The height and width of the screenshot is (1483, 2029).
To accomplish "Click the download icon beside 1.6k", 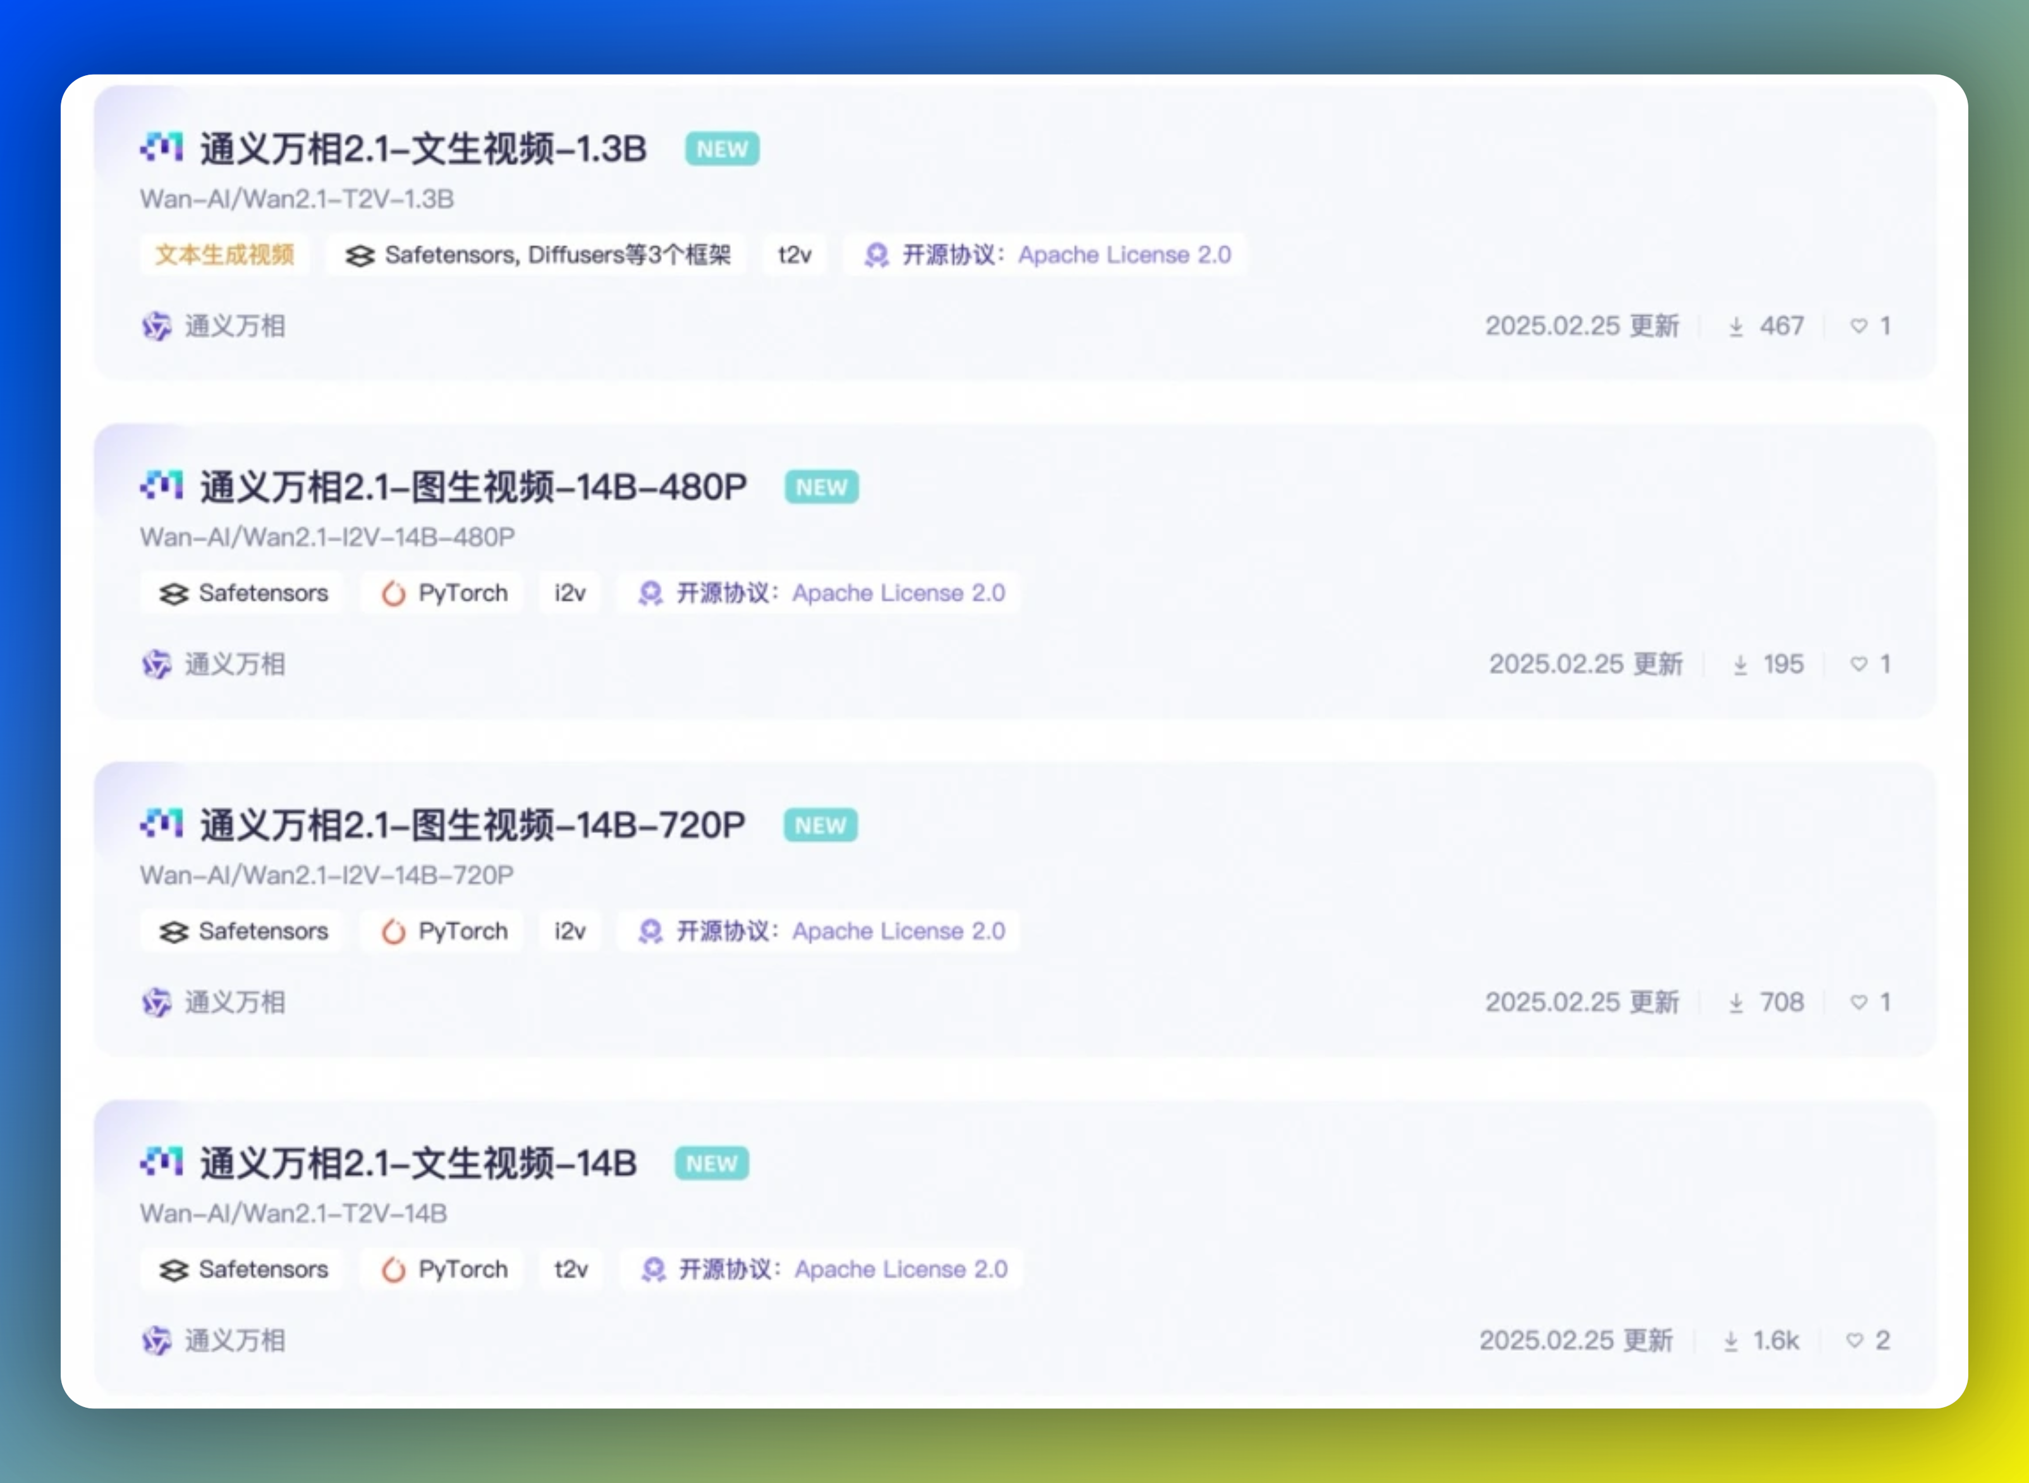I will [x=1730, y=1341].
